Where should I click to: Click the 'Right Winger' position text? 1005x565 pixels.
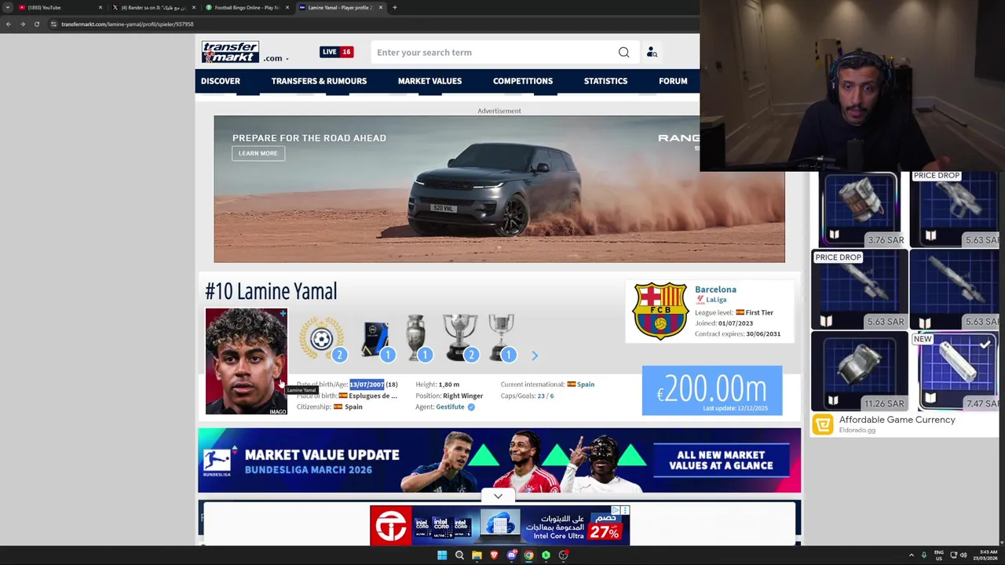pyautogui.click(x=462, y=395)
